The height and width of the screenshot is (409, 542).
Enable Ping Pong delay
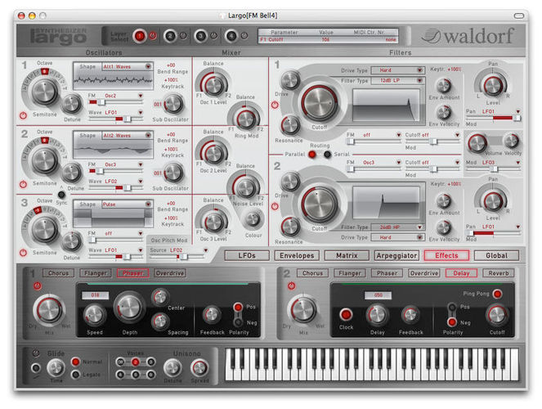click(x=497, y=294)
